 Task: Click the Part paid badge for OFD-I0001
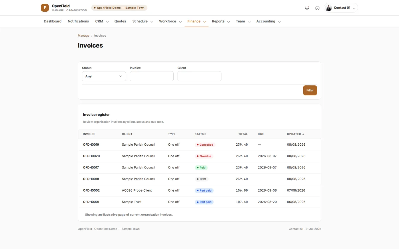204,202
